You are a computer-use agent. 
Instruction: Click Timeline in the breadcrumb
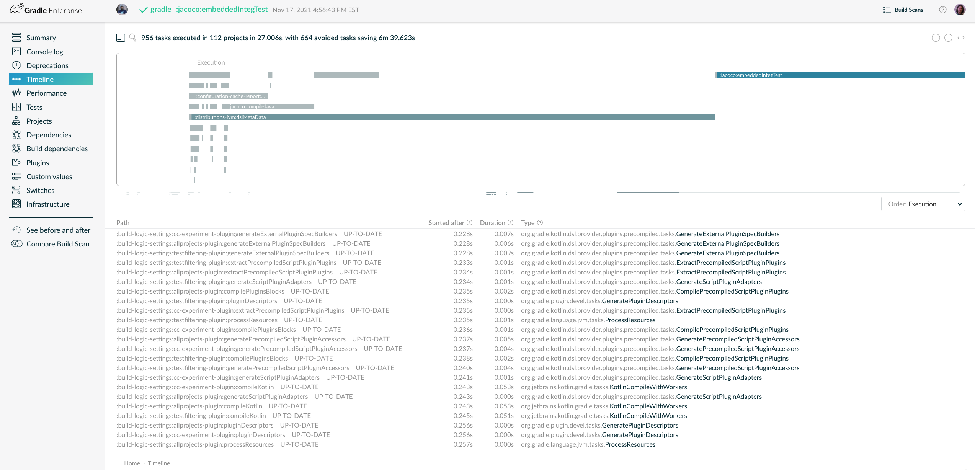click(x=159, y=463)
